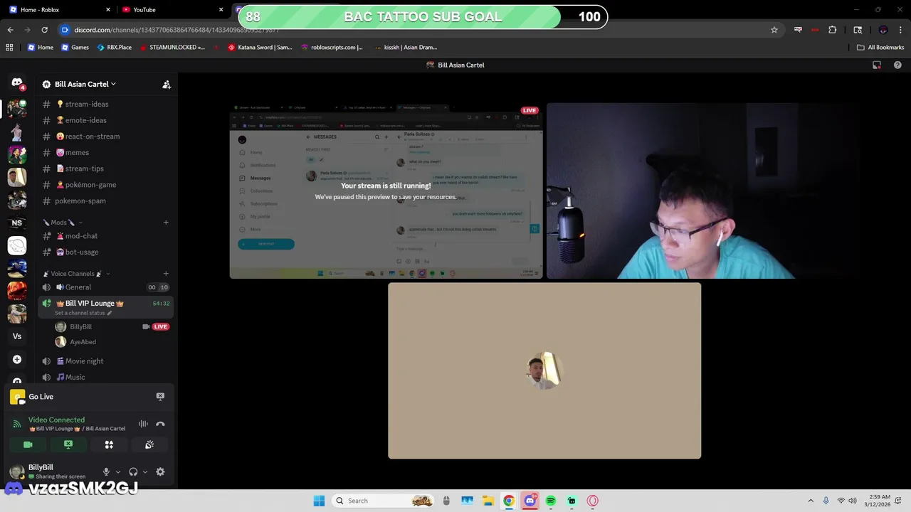Select the Vs server icon
Image resolution: width=911 pixels, height=512 pixels.
pos(17,336)
